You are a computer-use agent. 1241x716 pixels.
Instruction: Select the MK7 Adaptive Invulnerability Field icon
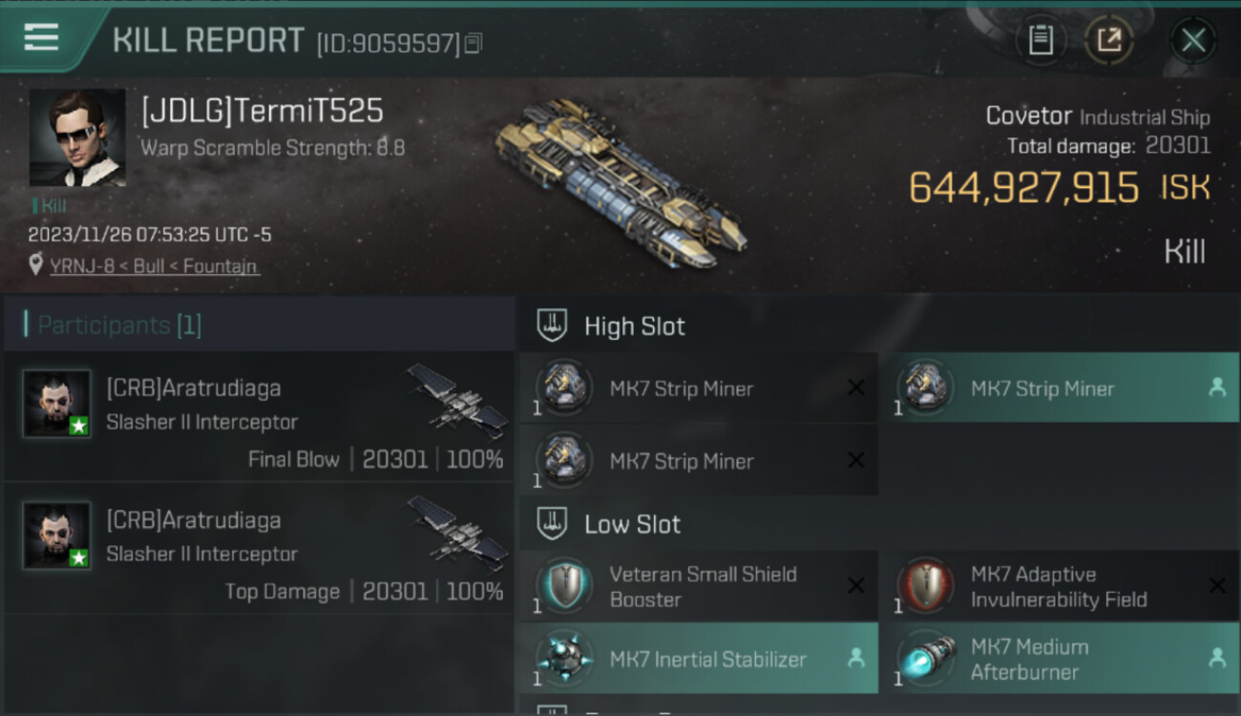click(925, 583)
